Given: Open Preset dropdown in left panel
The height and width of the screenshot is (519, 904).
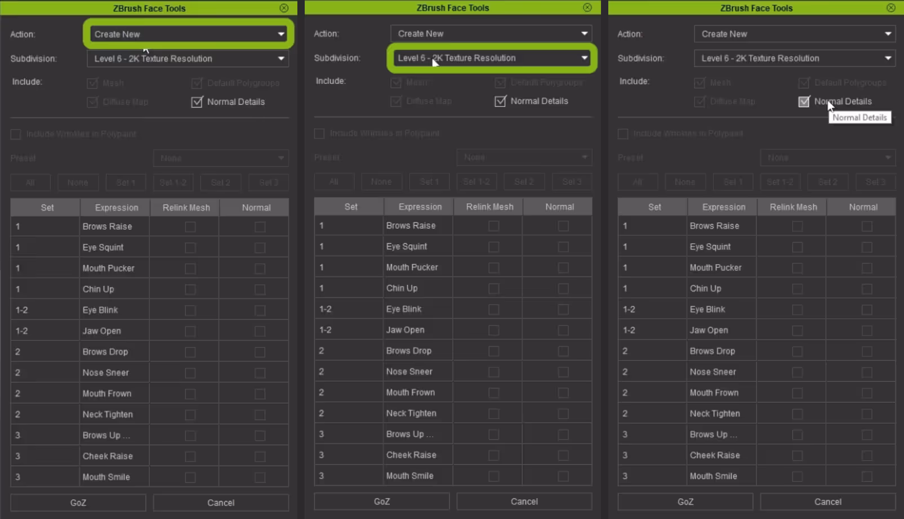Looking at the screenshot, I should click(221, 158).
